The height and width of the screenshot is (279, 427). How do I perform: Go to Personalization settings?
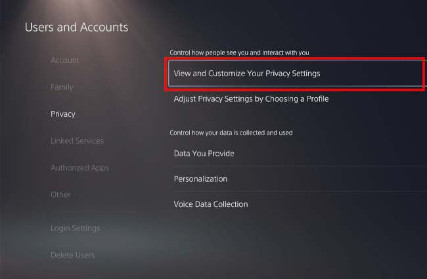click(200, 179)
